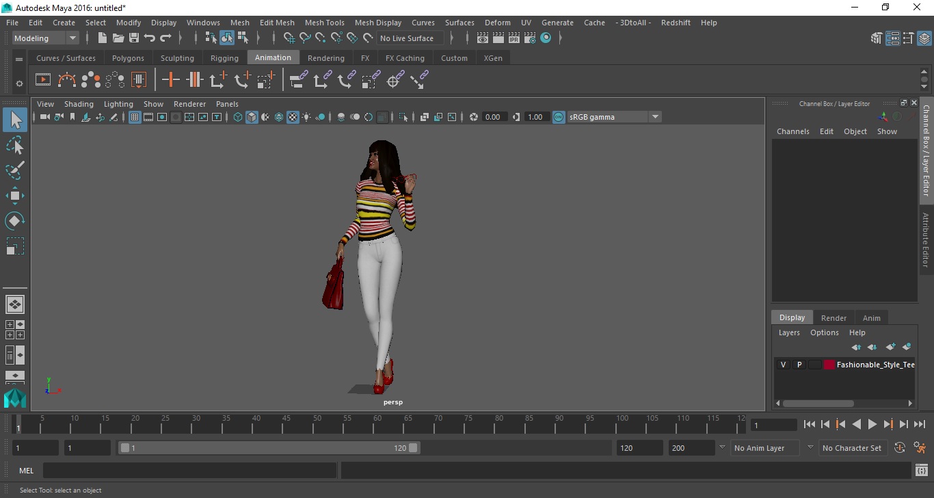Switch to the Polygons shelf tab
934x498 pixels.
128,58
